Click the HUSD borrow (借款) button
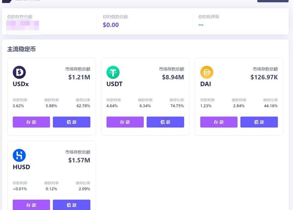Image resolution: width=293 pixels, height=210 pixels. click(71, 205)
